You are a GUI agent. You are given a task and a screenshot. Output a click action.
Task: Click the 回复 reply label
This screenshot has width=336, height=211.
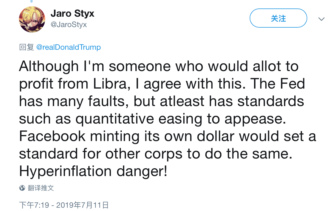(27, 47)
